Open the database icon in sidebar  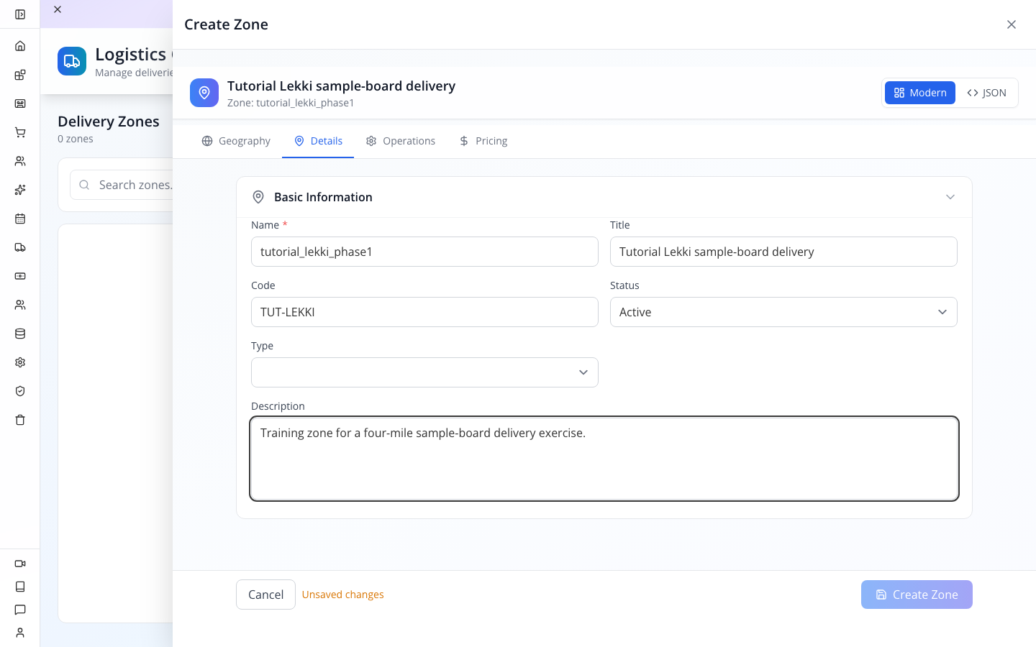click(x=20, y=334)
